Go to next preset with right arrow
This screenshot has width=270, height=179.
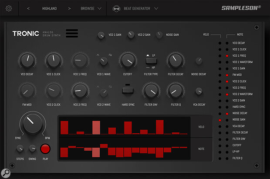point(69,8)
